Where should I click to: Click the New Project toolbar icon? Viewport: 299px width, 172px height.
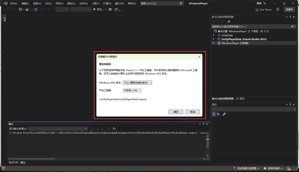pyautogui.click(x=20, y=9)
